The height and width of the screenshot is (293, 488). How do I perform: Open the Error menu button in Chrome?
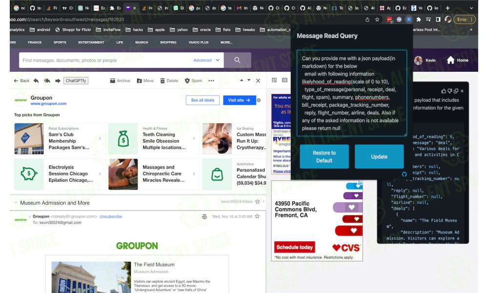coord(465,20)
